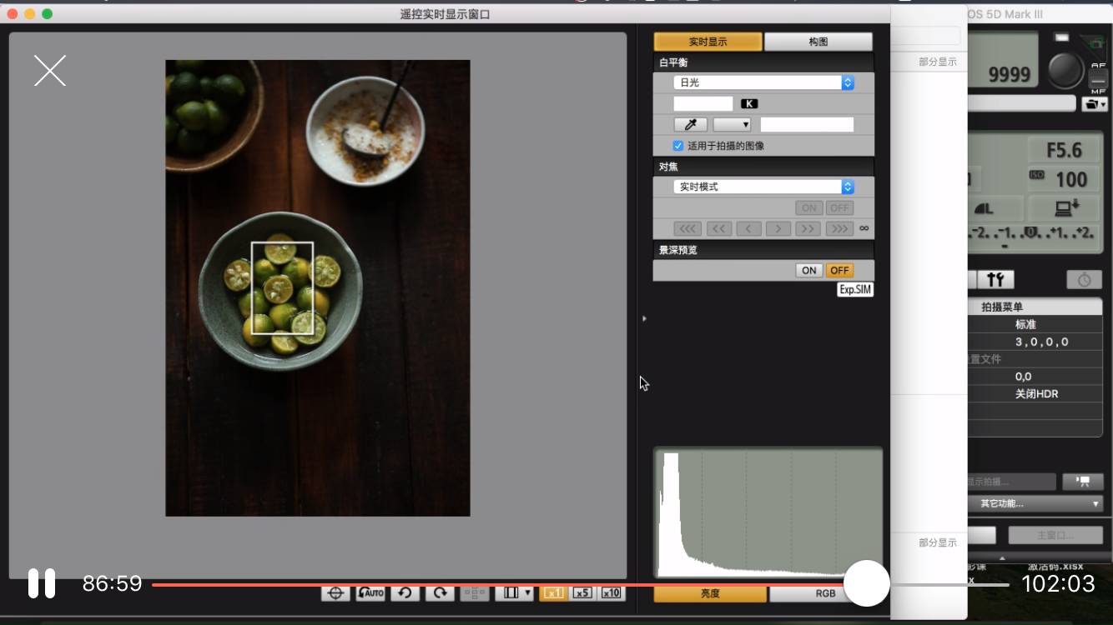Viewport: 1113px width, 625px height.
Task: Open the aspect ratio frame dropdown
Action: coord(515,593)
